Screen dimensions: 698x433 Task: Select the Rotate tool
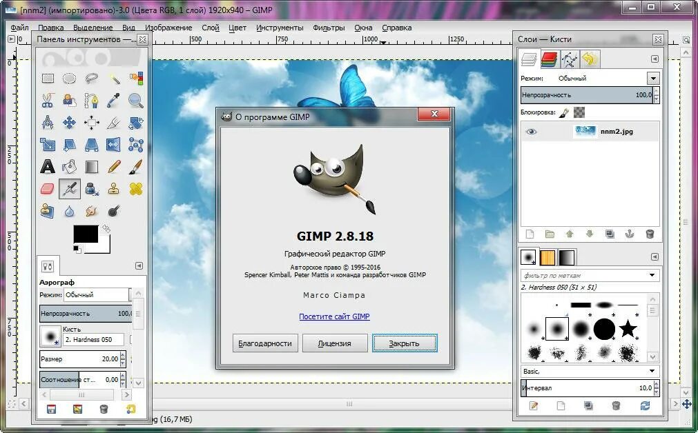tap(136, 122)
